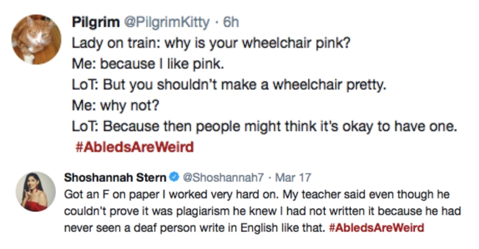Image resolution: width=479 pixels, height=249 pixels.
Task: Open Shoshannah Stern's profile photo
Action: (36, 192)
